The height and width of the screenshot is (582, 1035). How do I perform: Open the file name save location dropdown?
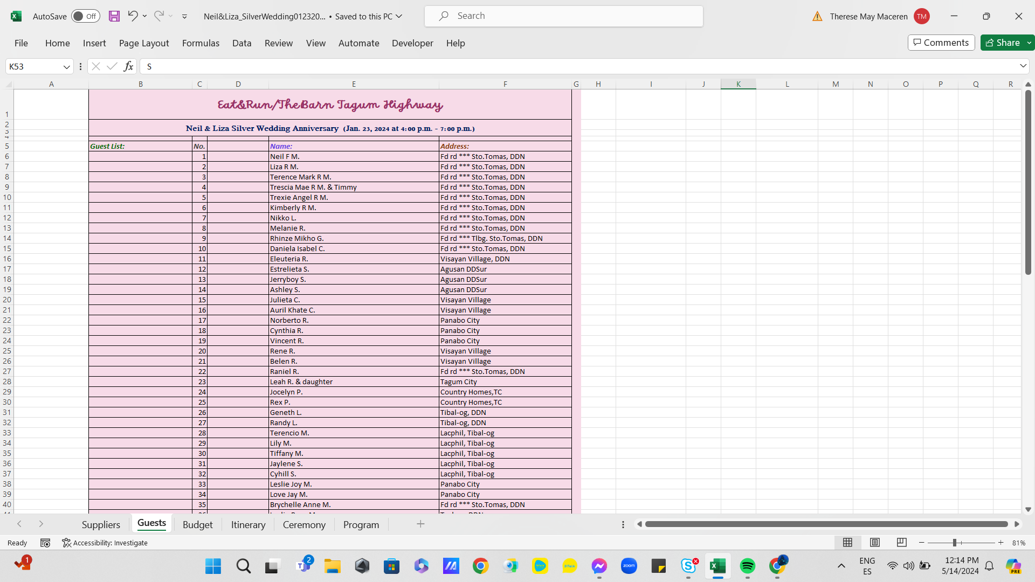399,16
